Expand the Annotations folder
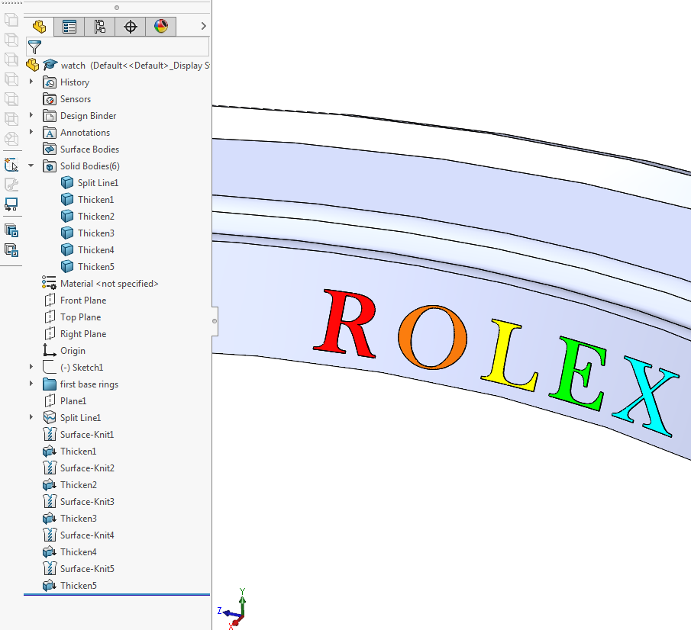 [x=31, y=132]
